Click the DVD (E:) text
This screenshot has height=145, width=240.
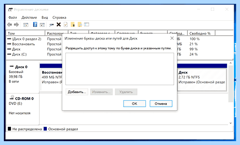point(15,103)
